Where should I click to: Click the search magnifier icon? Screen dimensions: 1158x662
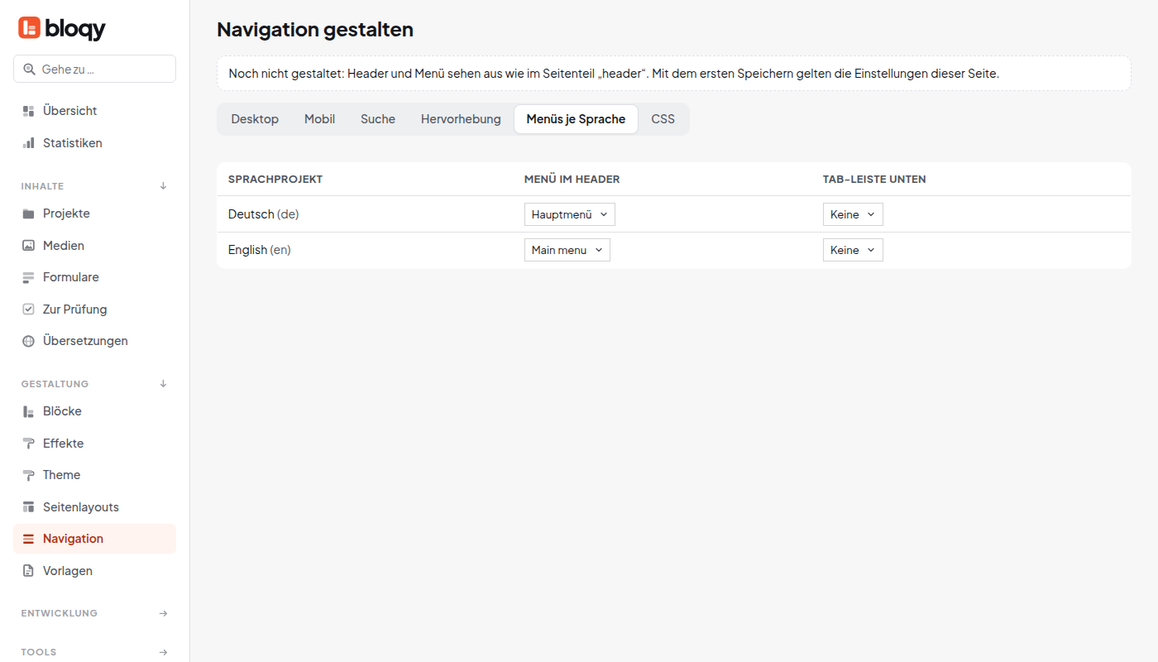click(x=30, y=70)
